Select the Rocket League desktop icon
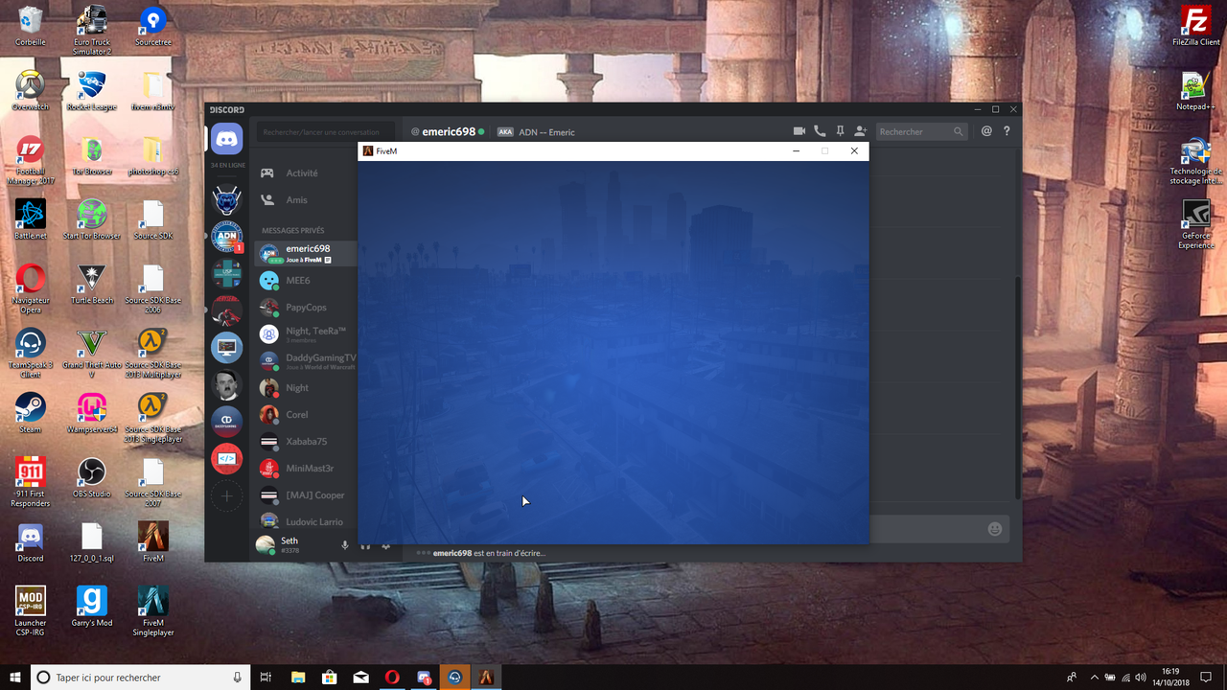 92,91
